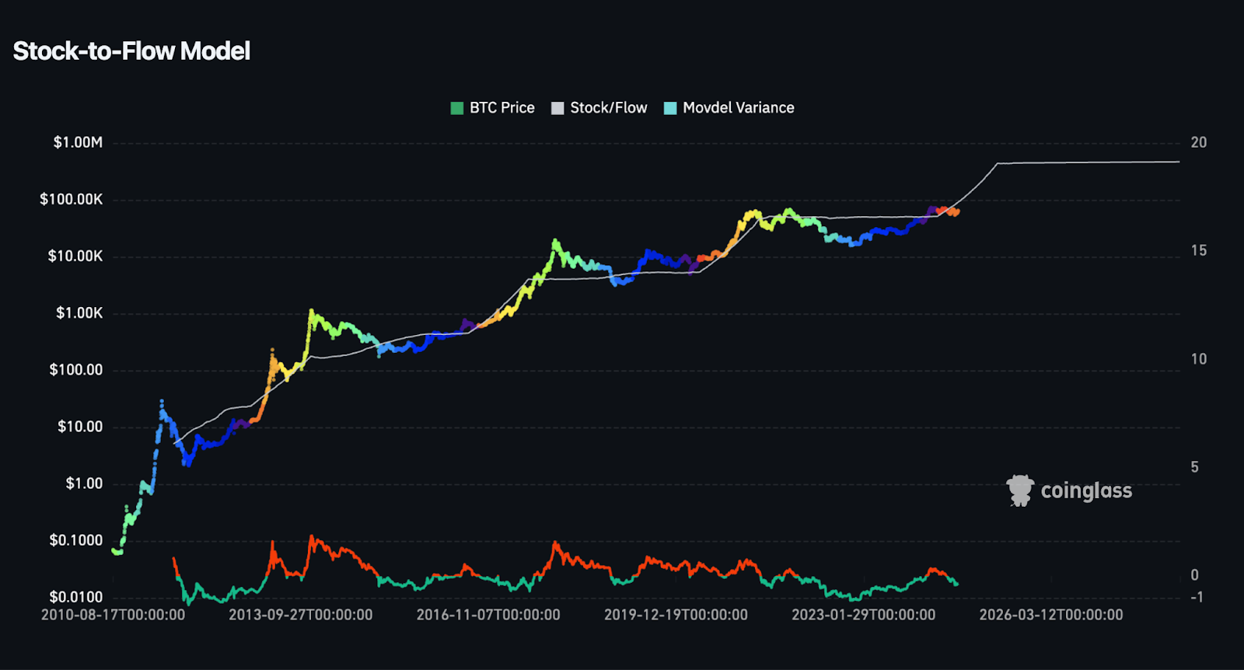Click the 2023-01-29T00:00:00 date label

click(864, 615)
